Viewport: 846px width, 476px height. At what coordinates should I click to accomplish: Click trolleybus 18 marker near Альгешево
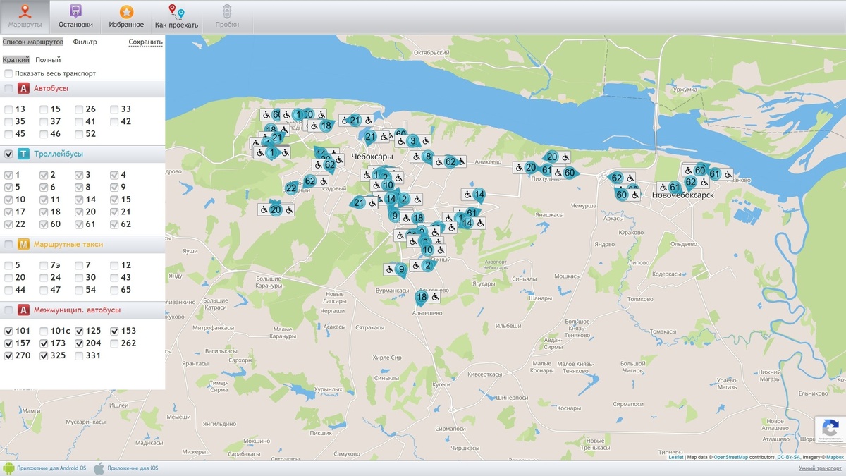(422, 298)
